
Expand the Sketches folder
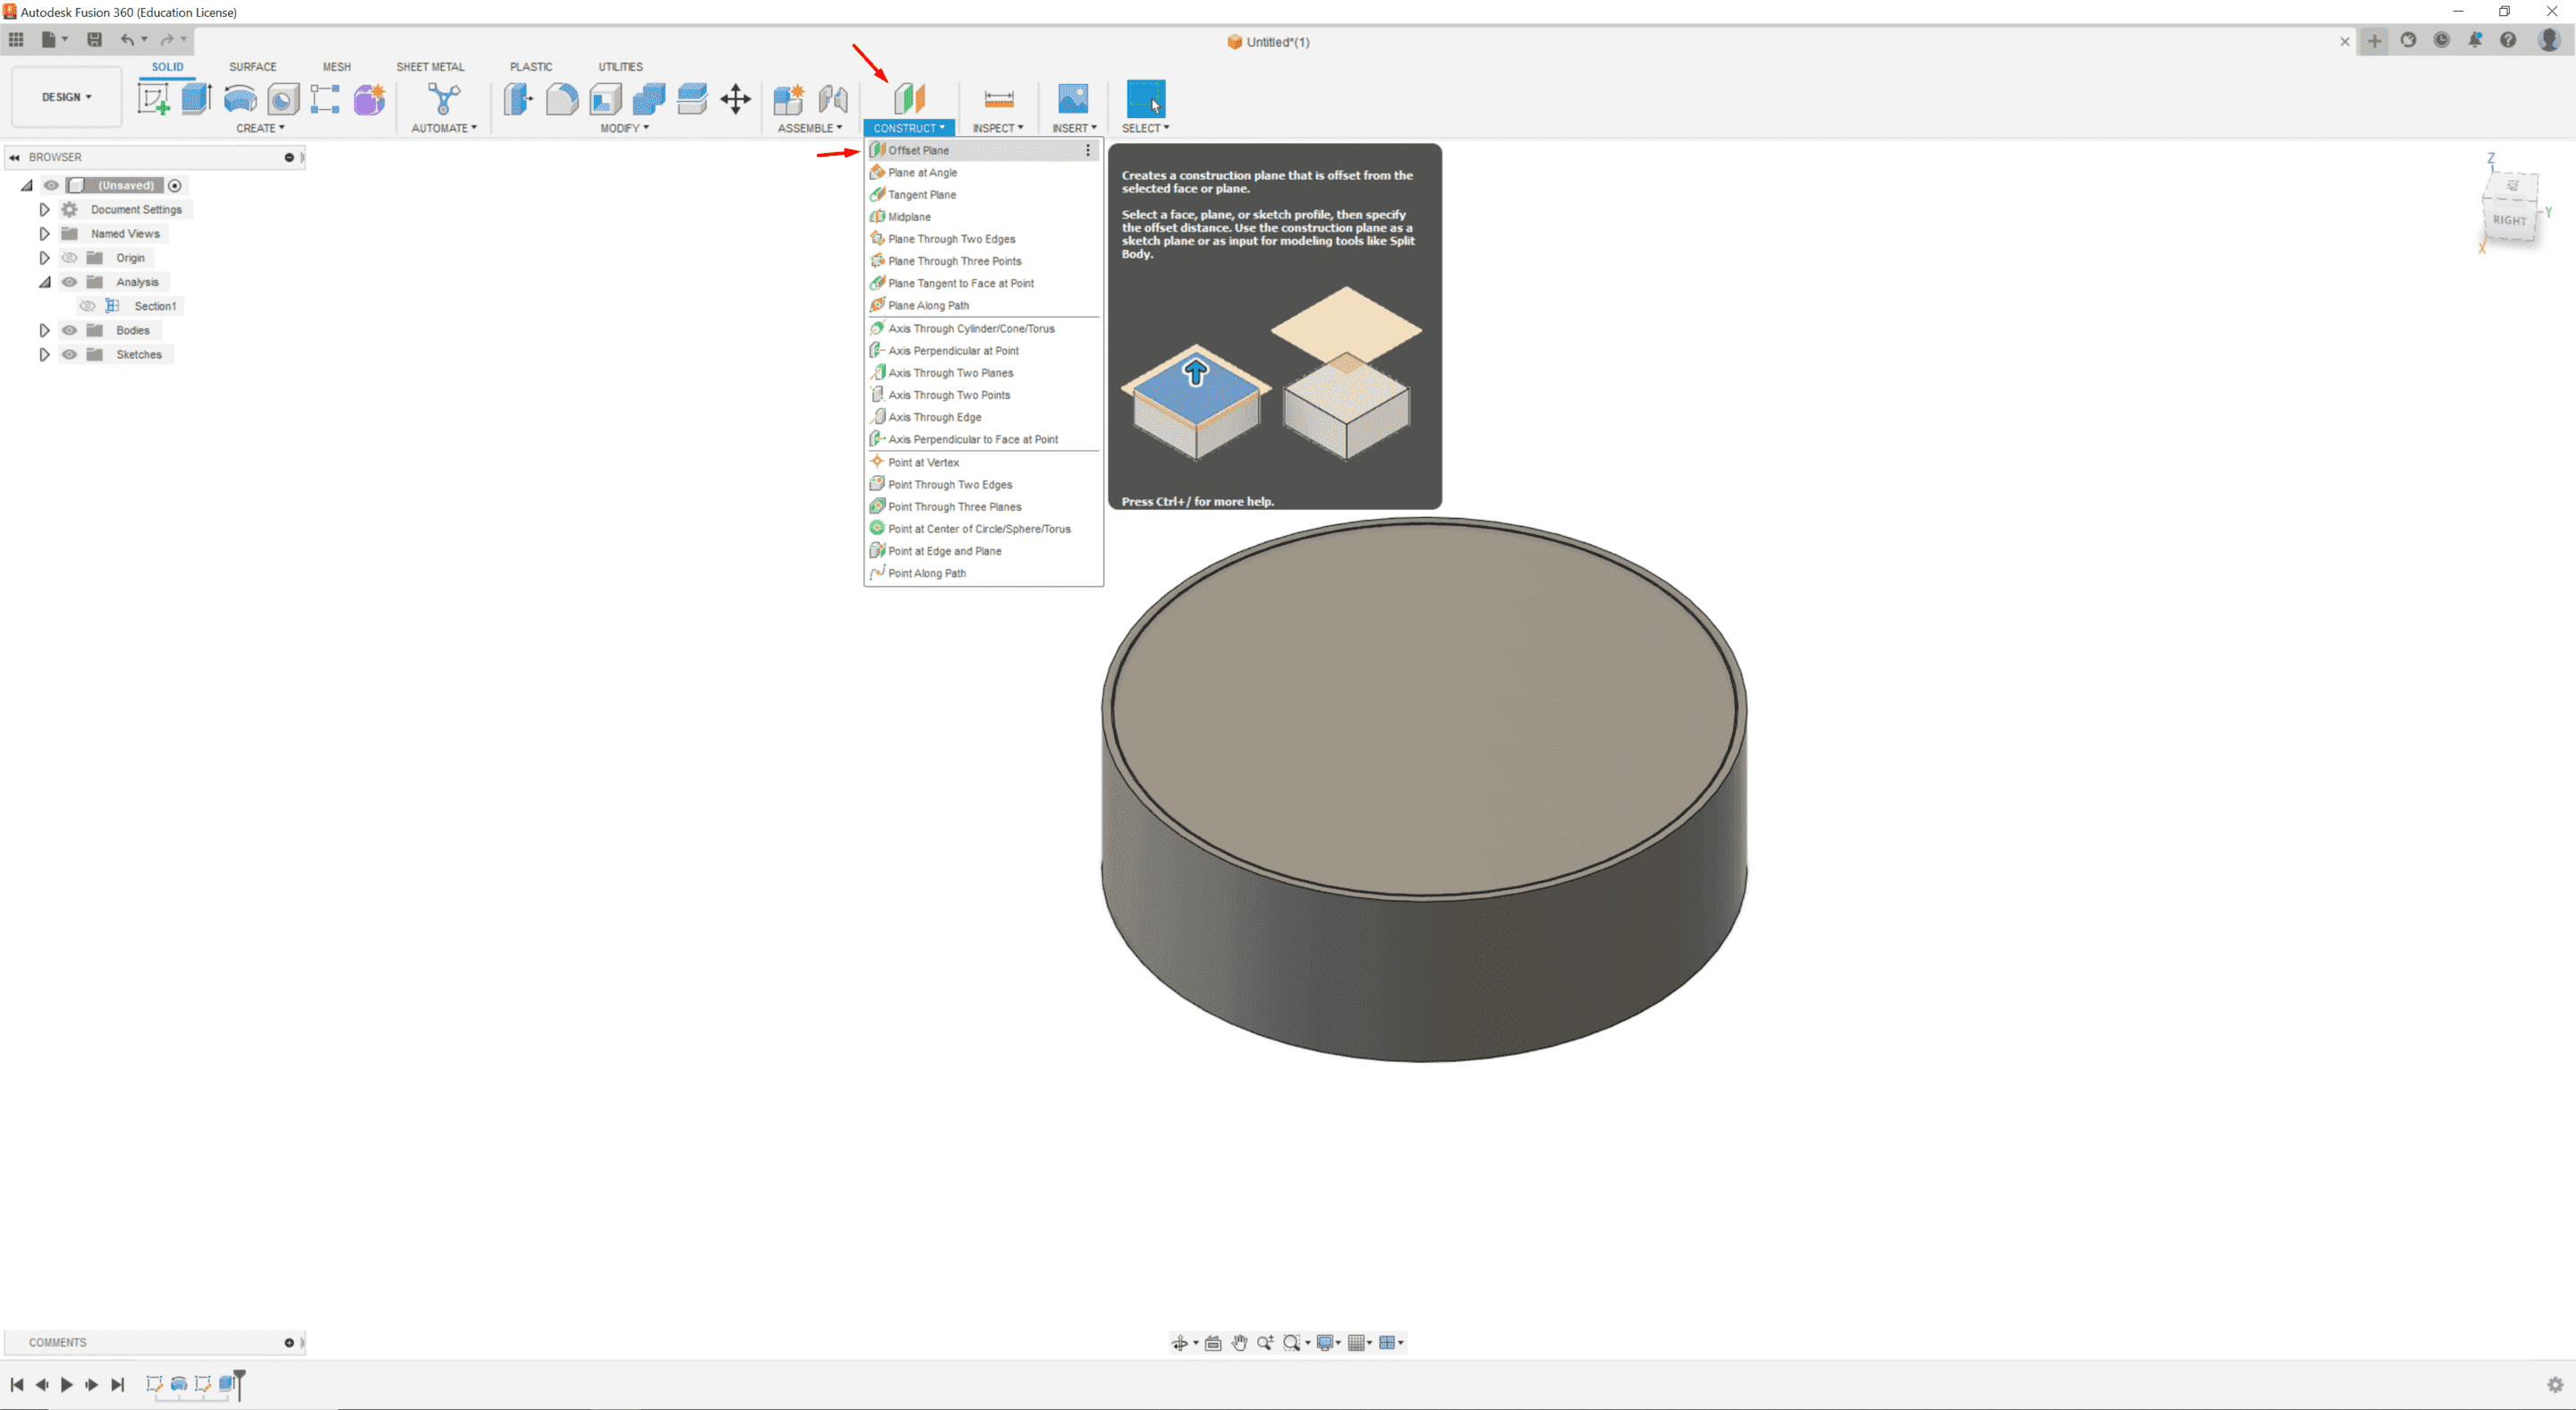44,354
